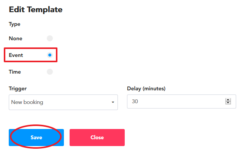The height and width of the screenshot is (151, 243).
Task: Select the Event type radio button
Action: pos(50,55)
